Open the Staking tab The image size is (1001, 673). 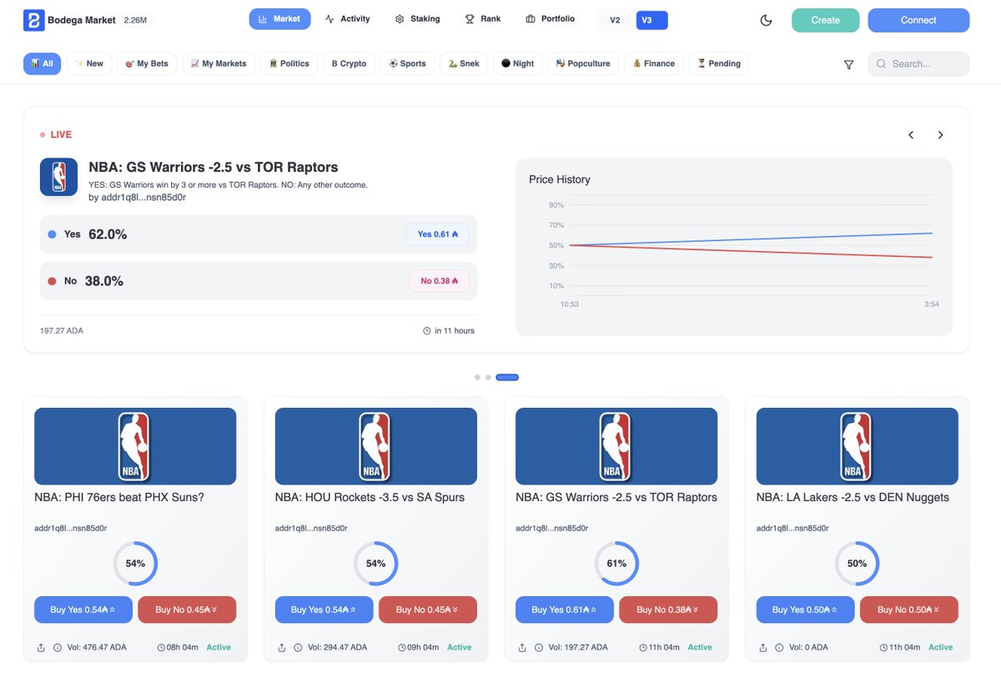[x=417, y=19]
